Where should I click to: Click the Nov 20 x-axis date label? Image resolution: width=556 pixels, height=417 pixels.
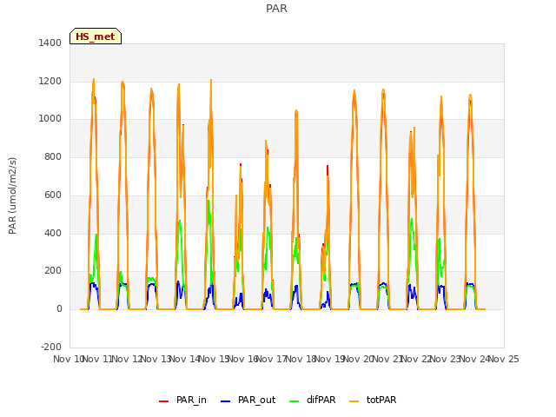pyautogui.click(x=359, y=359)
